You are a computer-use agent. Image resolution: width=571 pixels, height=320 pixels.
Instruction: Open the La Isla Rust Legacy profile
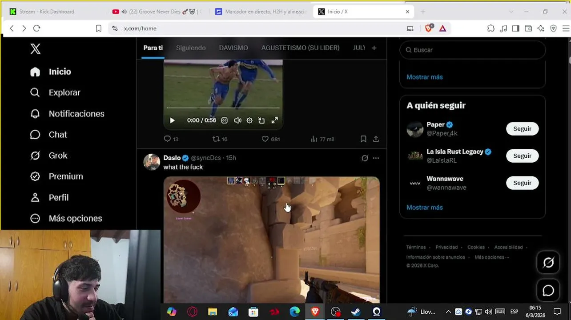(455, 152)
